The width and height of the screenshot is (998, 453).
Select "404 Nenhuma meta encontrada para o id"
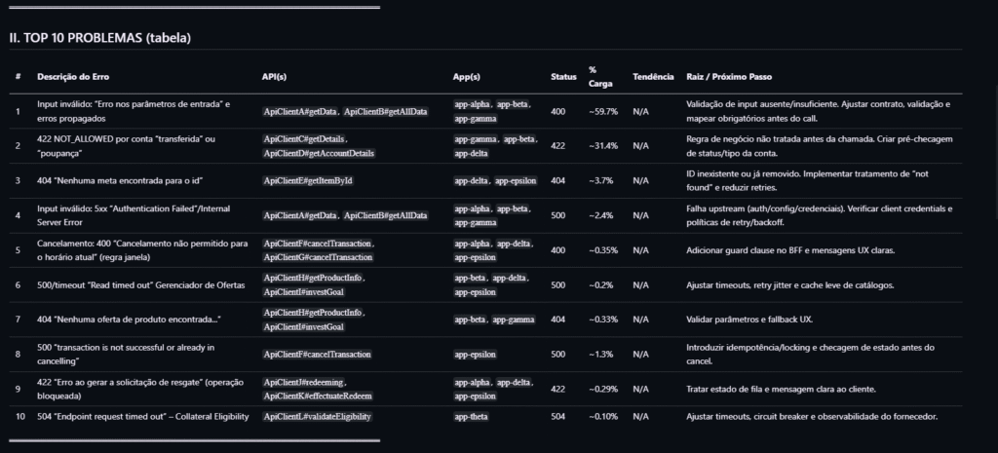[x=120, y=180]
